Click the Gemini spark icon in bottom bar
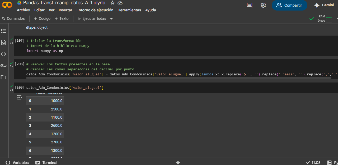The width and height of the screenshot is (338, 165). click(178, 163)
